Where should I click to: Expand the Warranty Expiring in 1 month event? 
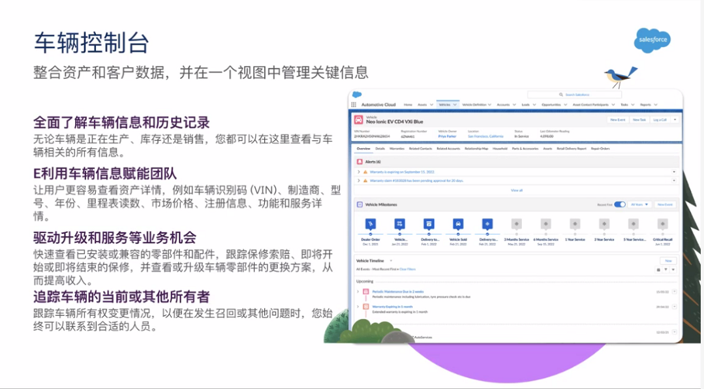358,306
